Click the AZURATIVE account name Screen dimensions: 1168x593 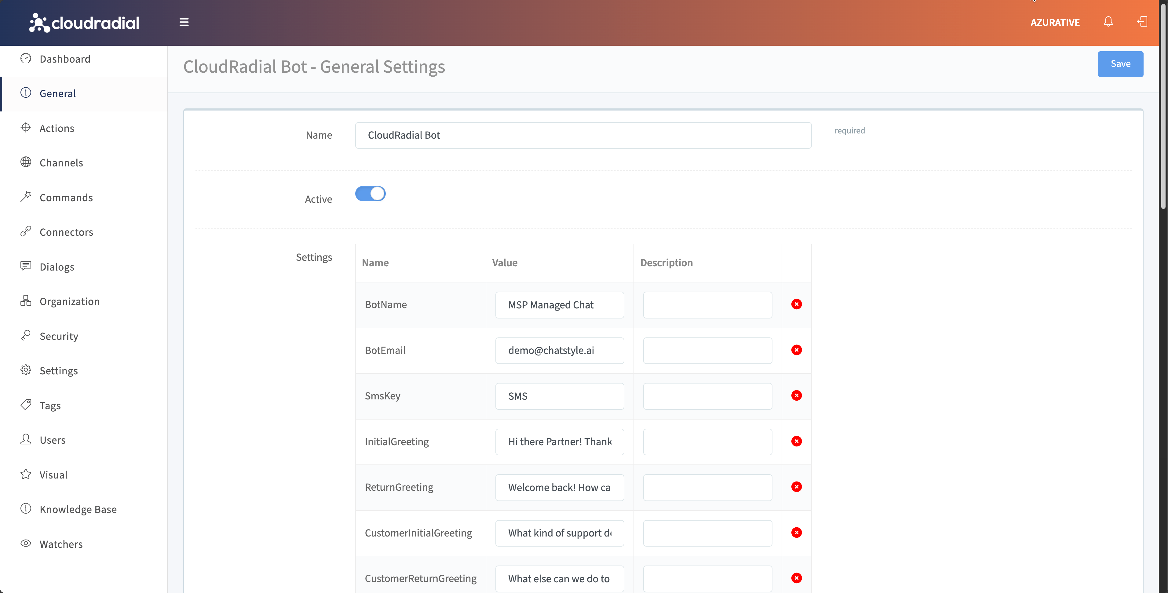tap(1055, 22)
